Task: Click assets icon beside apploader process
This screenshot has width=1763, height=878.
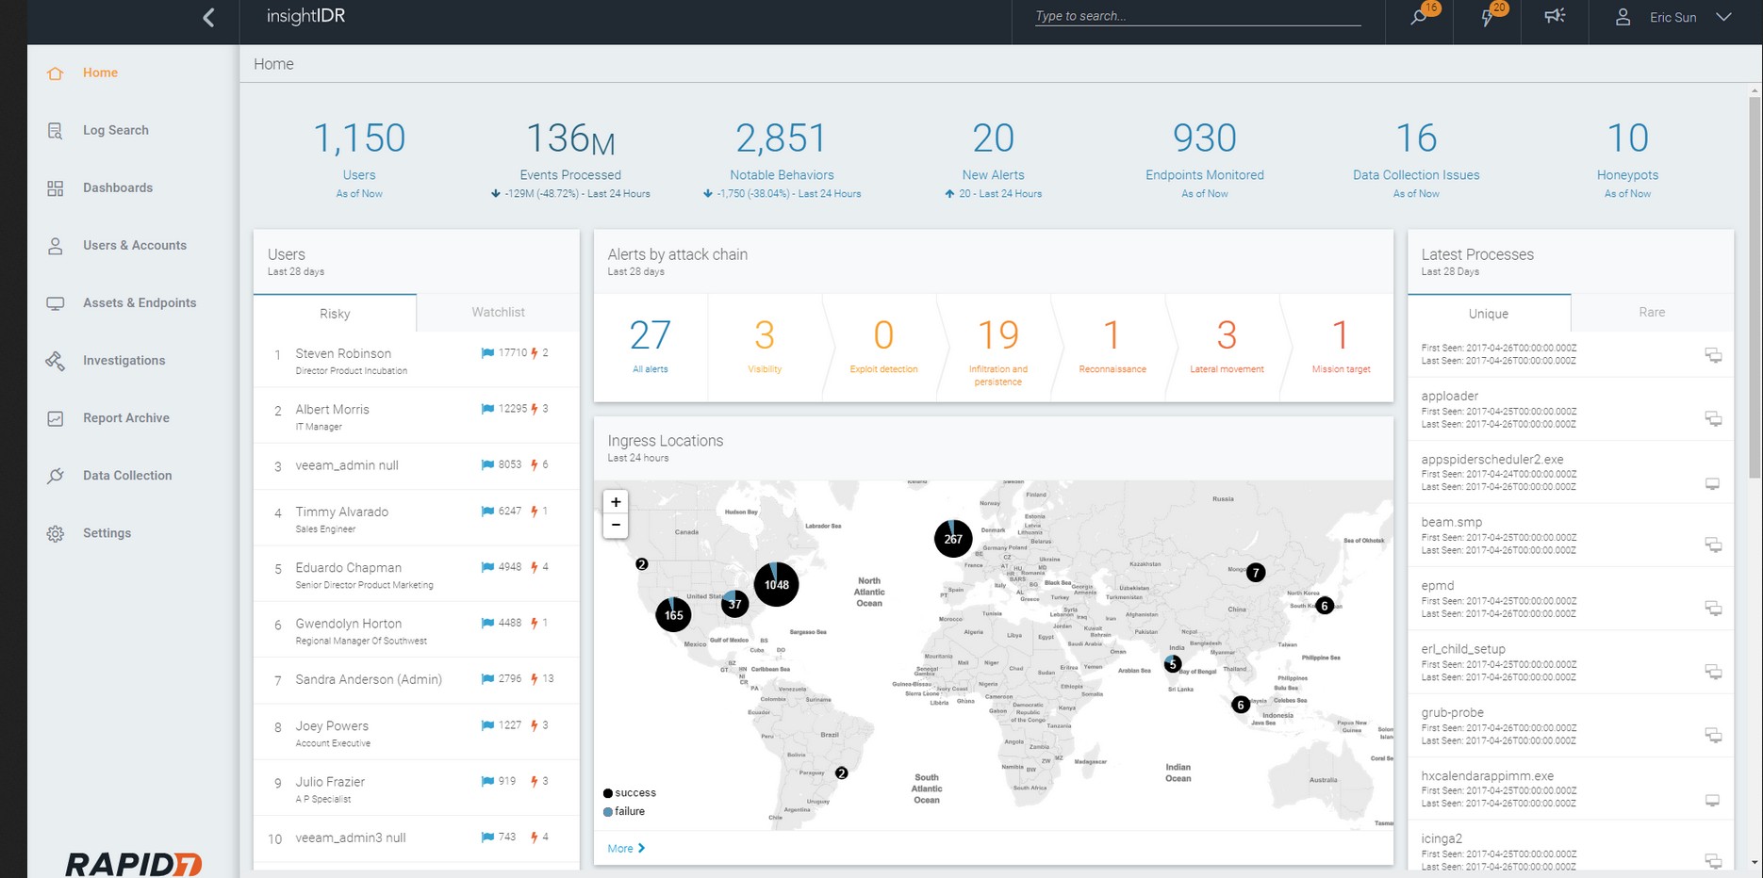Action: click(1713, 418)
